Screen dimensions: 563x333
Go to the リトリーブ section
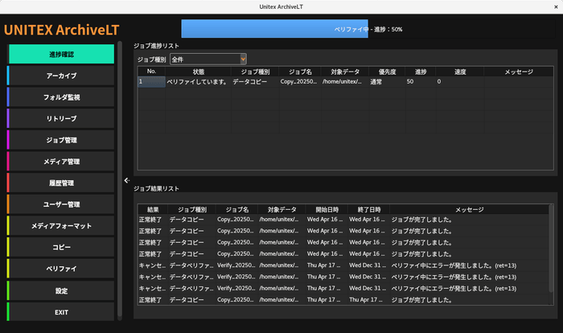(x=61, y=118)
